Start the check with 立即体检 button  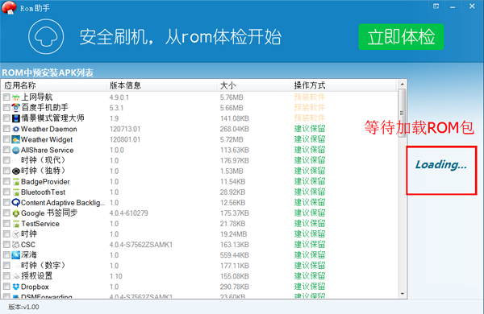(401, 37)
